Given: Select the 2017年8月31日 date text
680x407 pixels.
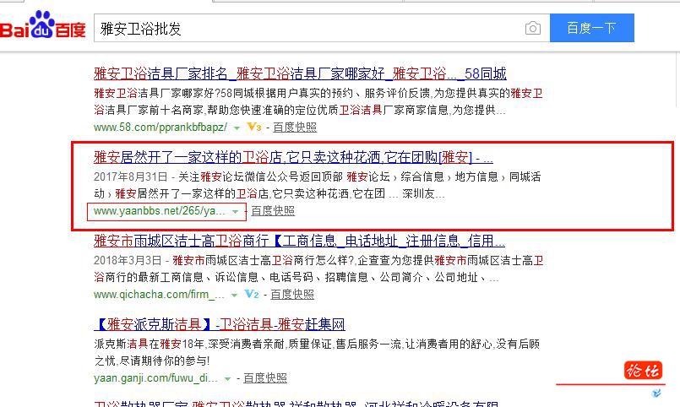Looking at the screenshot, I should 131,176.
